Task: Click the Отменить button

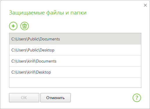Action: click(56, 98)
